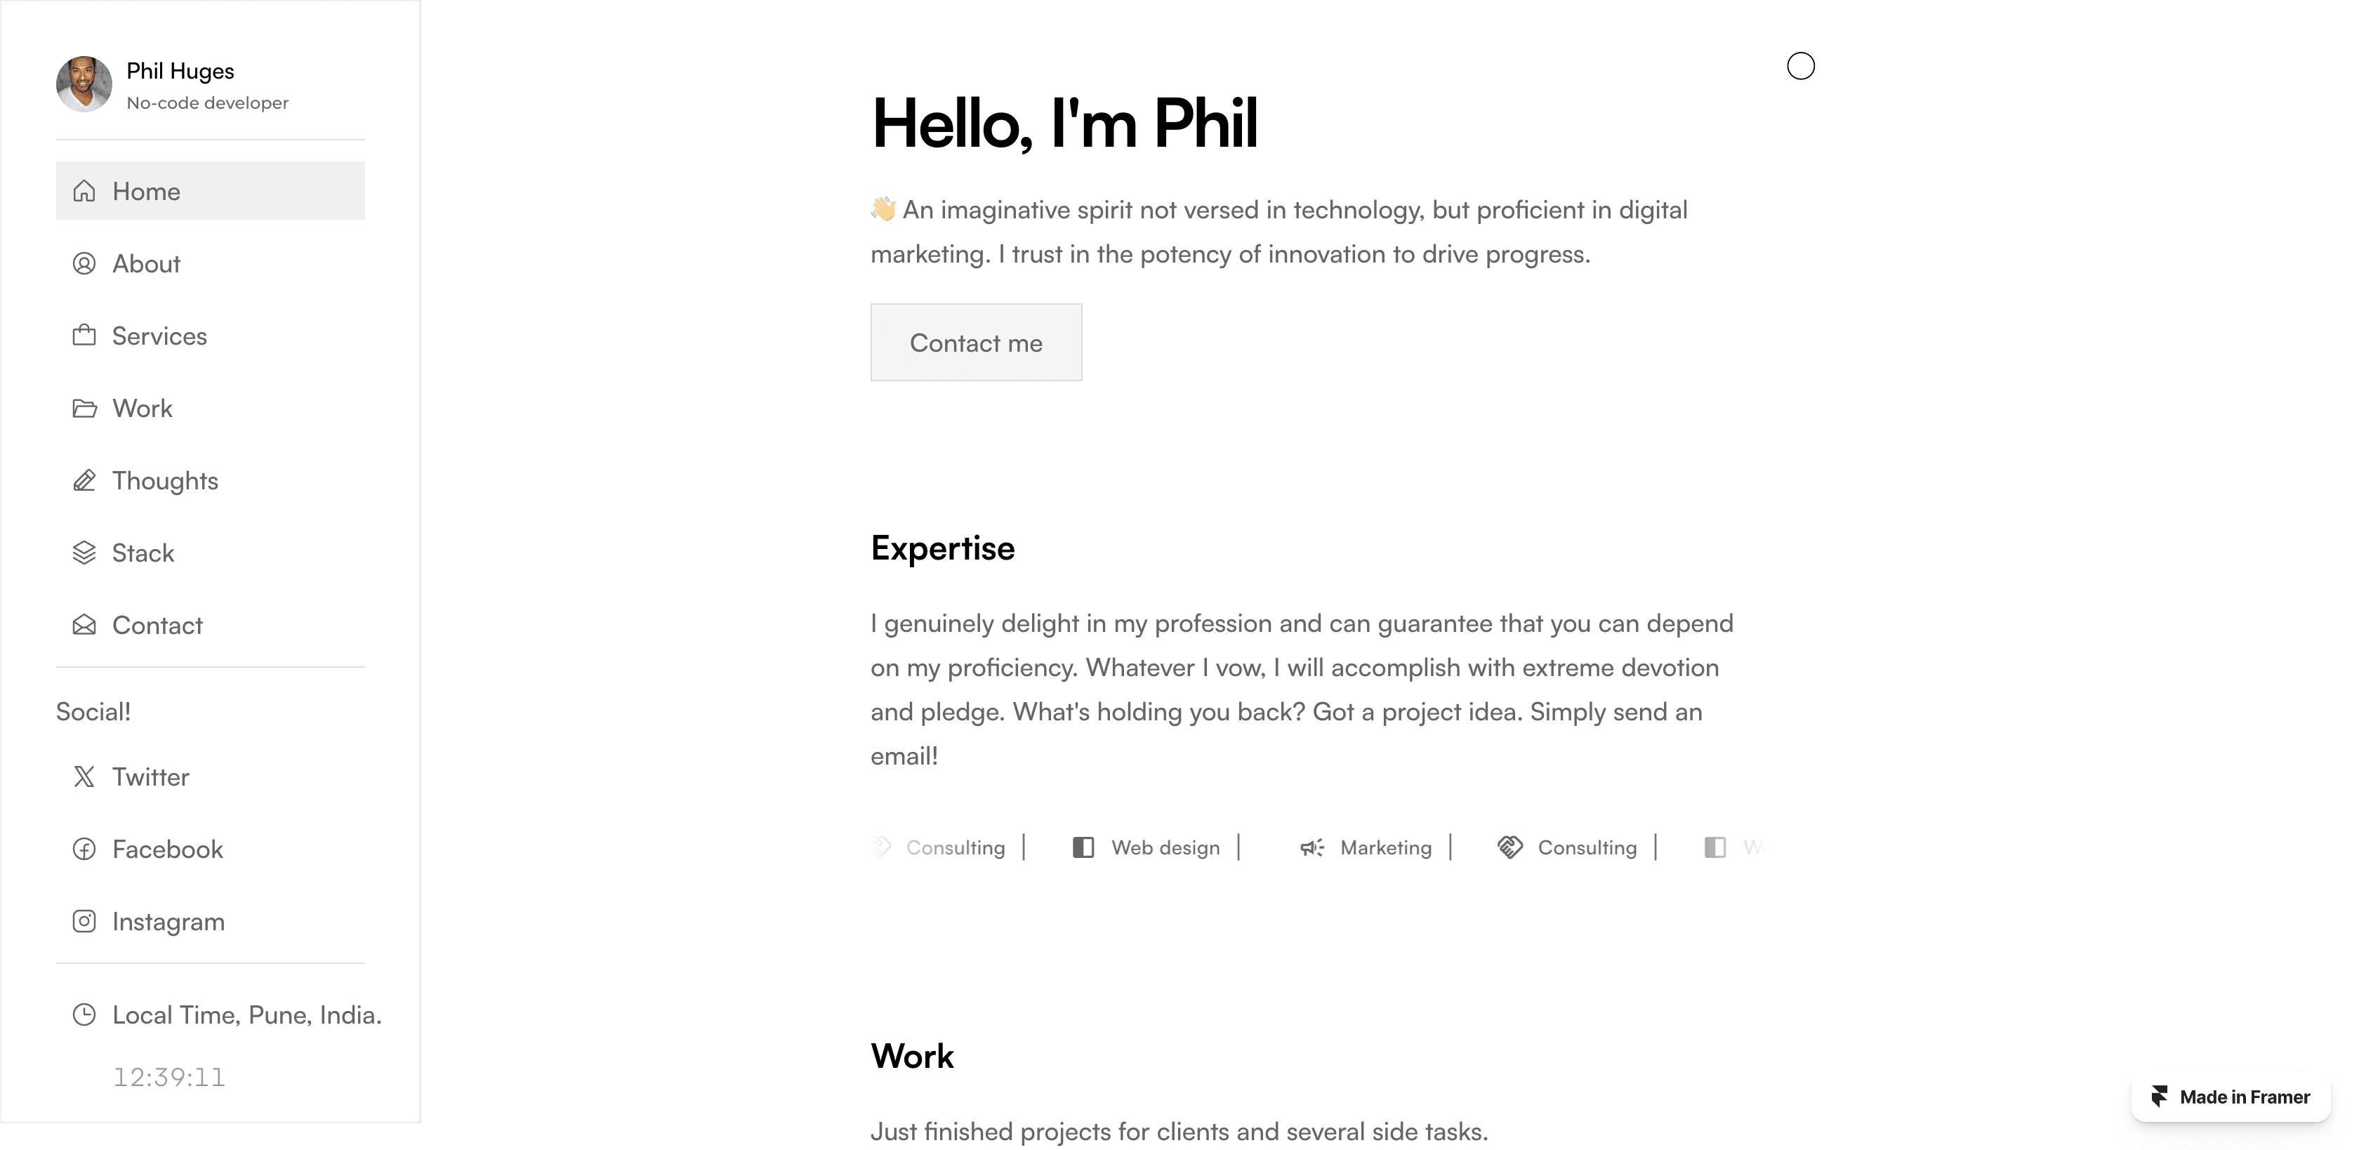
Task: Click the Contact envelope icon
Action: pos(84,624)
